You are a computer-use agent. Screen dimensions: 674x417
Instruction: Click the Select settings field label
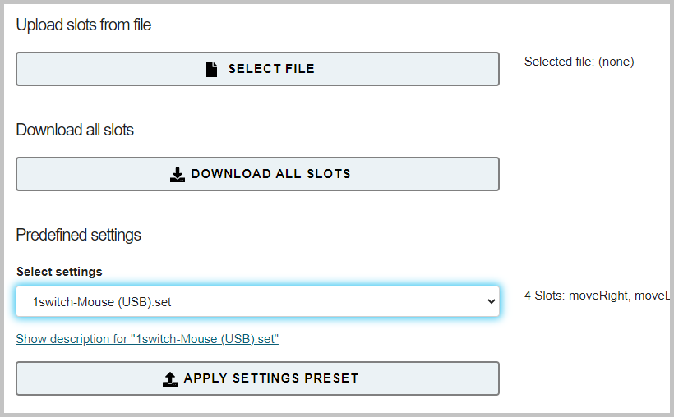click(x=59, y=272)
